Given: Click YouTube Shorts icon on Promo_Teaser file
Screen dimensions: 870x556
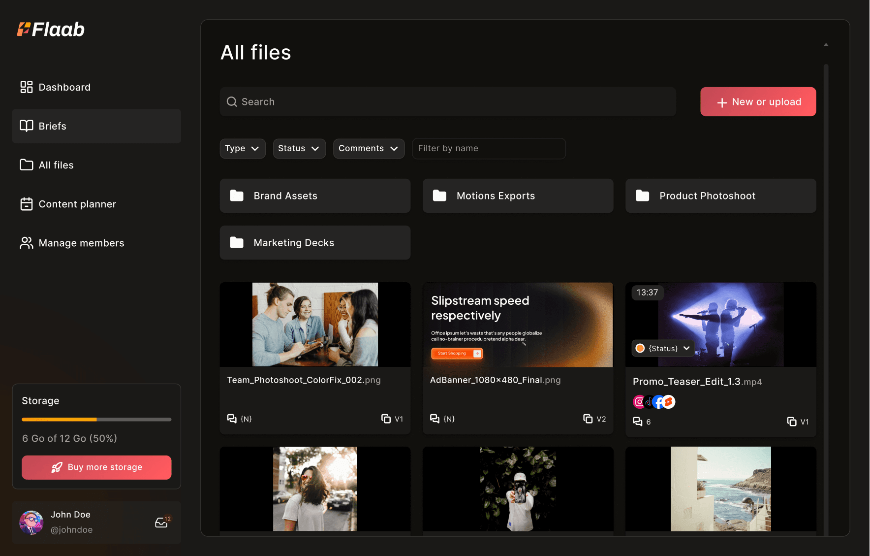Looking at the screenshot, I should [668, 402].
